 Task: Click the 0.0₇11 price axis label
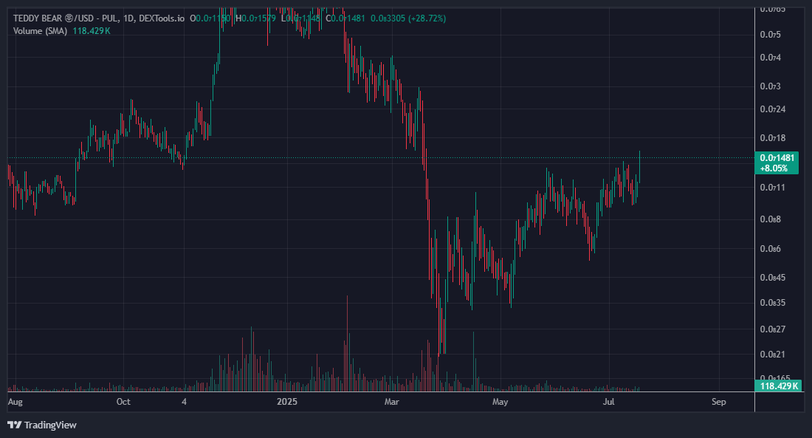click(773, 188)
